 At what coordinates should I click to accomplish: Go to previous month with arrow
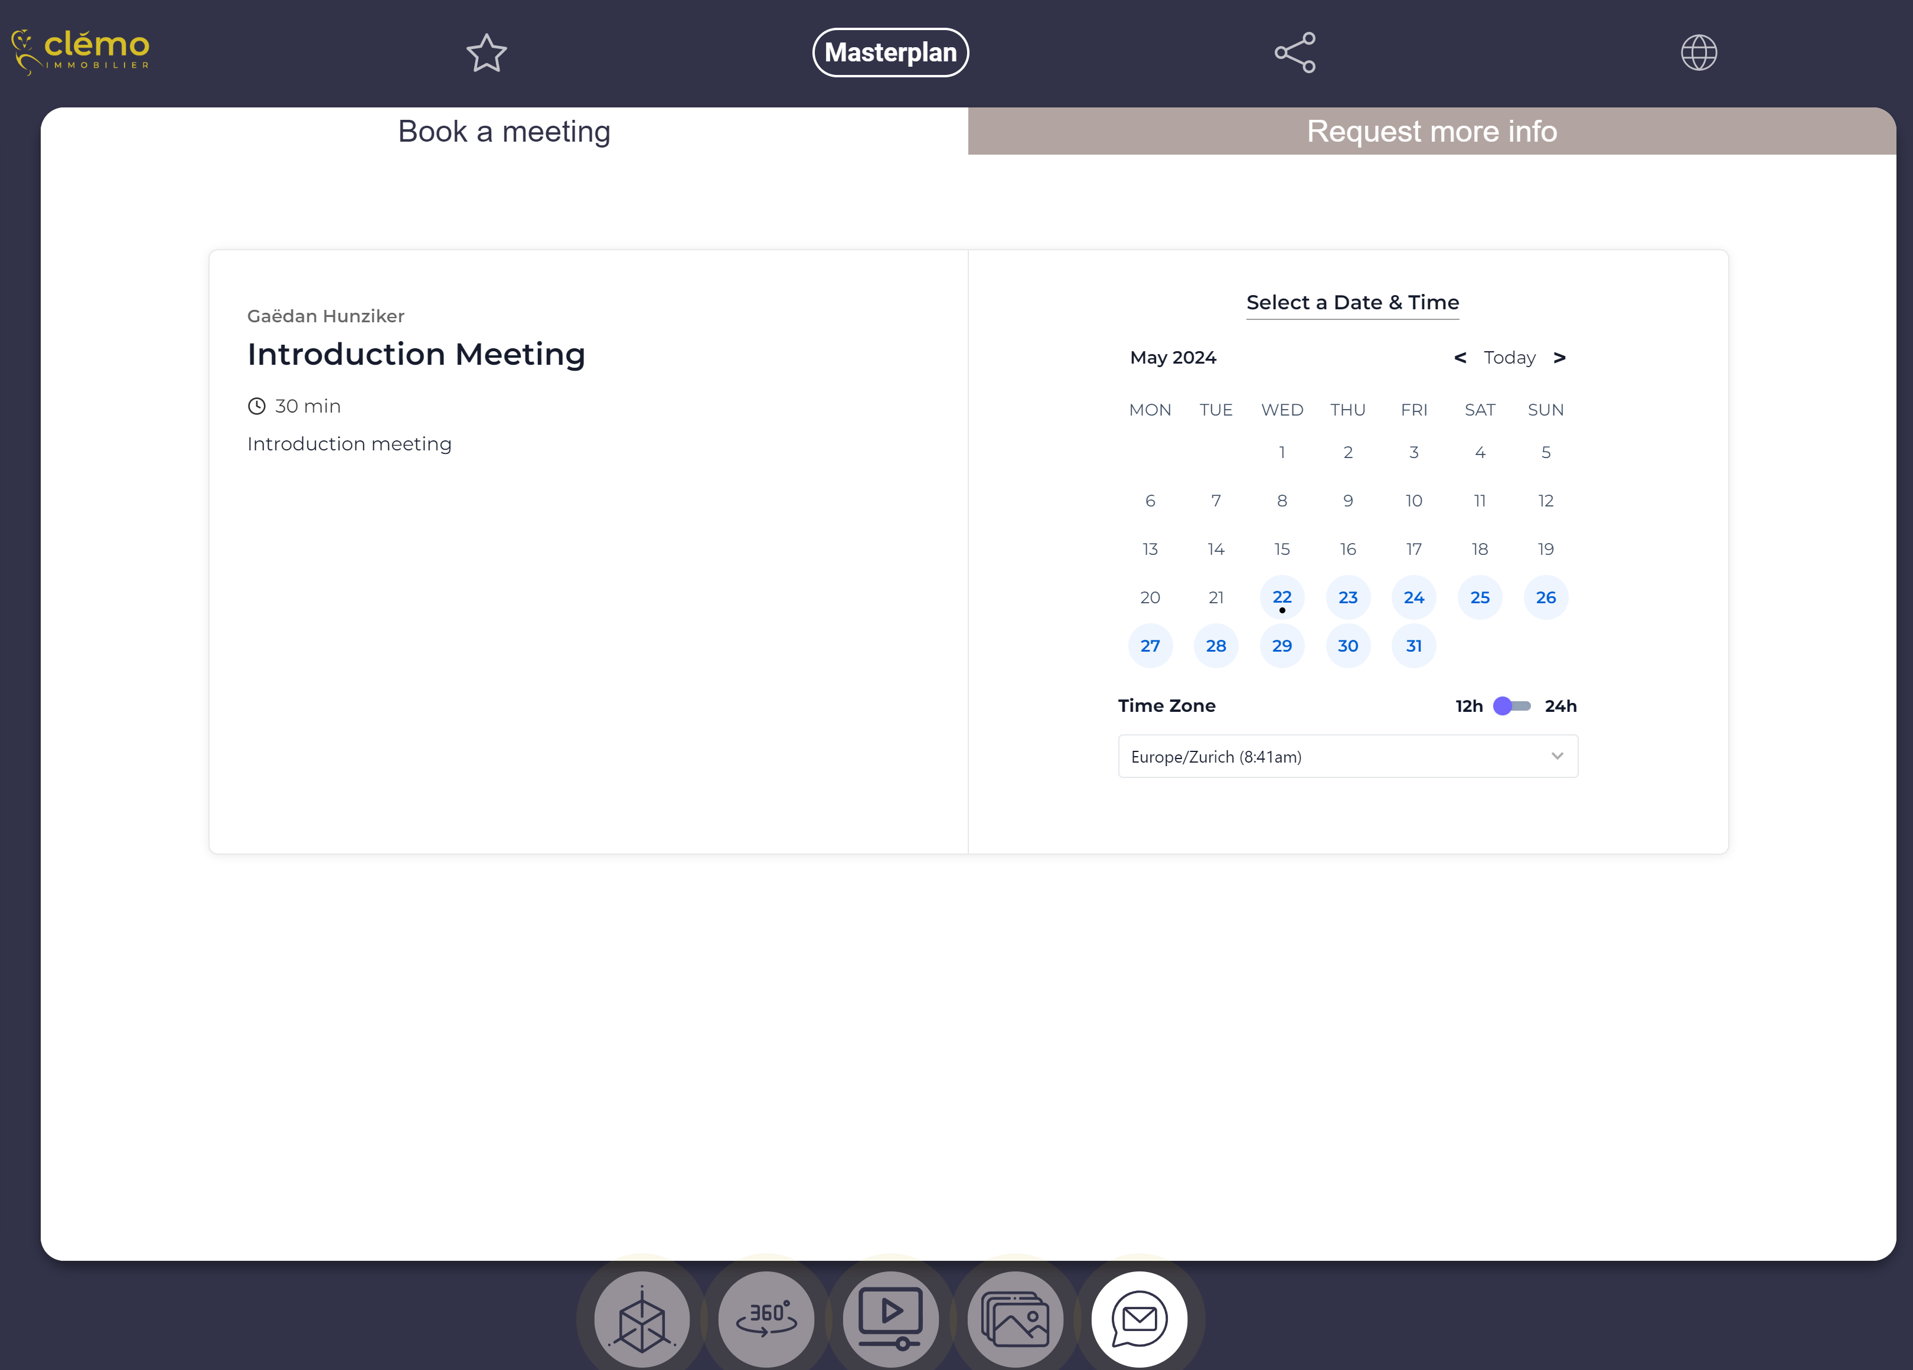click(1460, 358)
